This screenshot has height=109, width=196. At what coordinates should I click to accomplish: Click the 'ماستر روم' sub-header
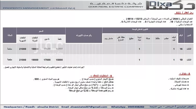click(109, 39)
